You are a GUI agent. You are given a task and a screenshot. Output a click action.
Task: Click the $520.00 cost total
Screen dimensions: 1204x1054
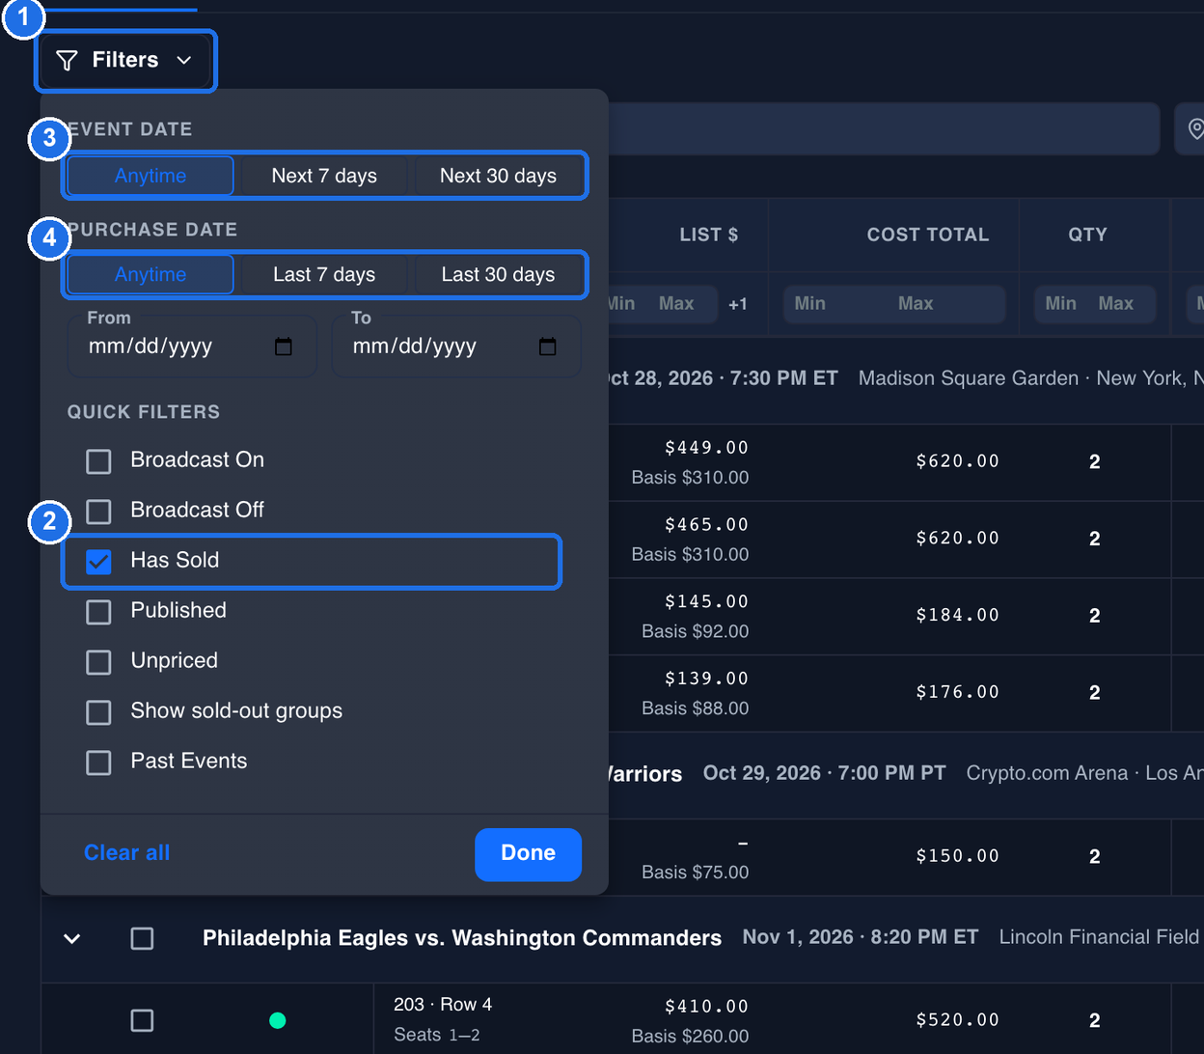(x=958, y=1020)
